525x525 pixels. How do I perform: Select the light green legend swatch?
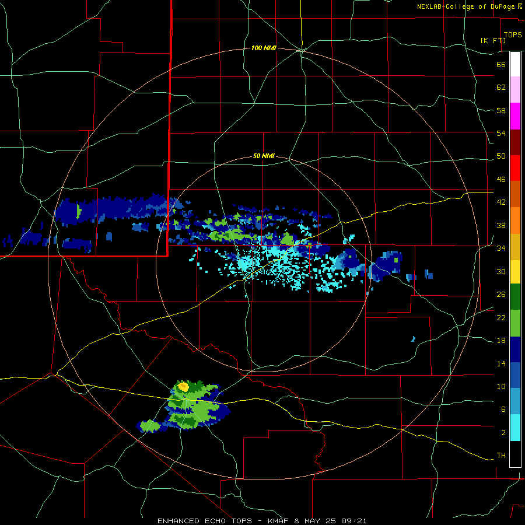pos(515,323)
